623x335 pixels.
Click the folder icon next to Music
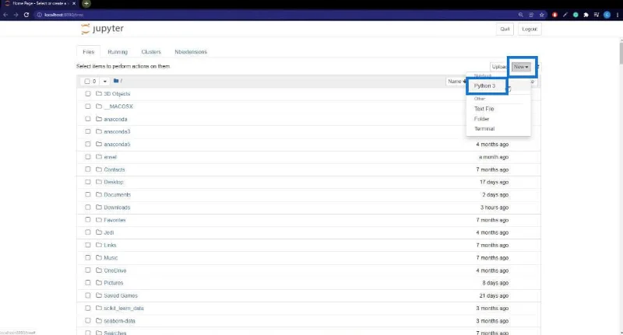99,258
